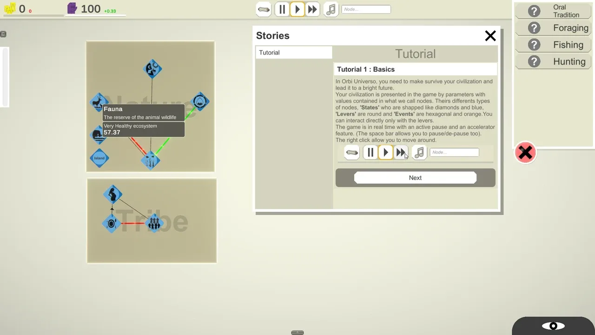Select the forest trees node in Nature

(x=151, y=161)
